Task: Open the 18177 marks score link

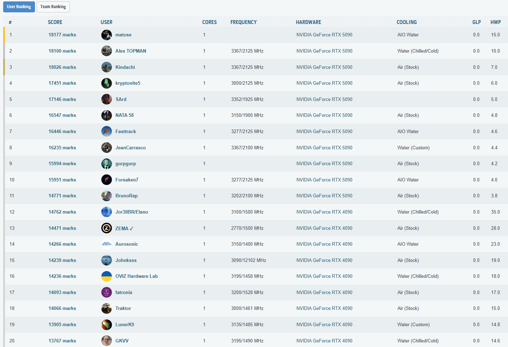Action: [62, 35]
